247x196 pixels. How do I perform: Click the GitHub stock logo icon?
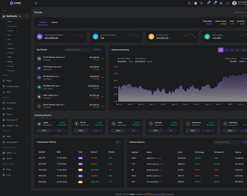tap(39, 59)
